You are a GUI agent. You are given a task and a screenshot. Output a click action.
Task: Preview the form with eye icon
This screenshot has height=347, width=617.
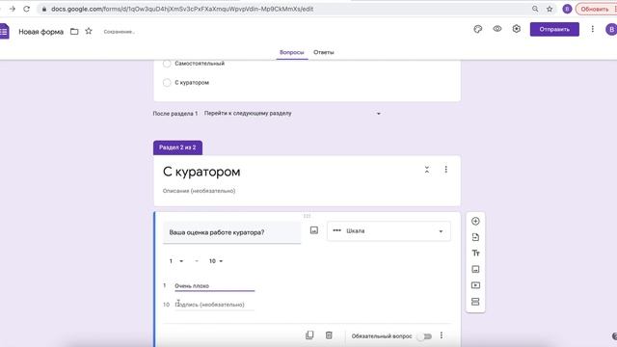[x=497, y=29]
